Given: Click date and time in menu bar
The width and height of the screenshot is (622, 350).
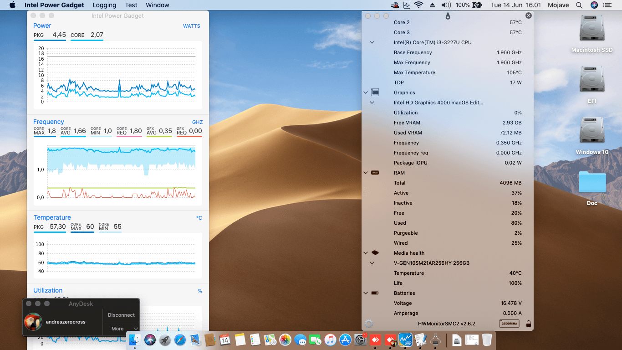Looking at the screenshot, I should (516, 5).
